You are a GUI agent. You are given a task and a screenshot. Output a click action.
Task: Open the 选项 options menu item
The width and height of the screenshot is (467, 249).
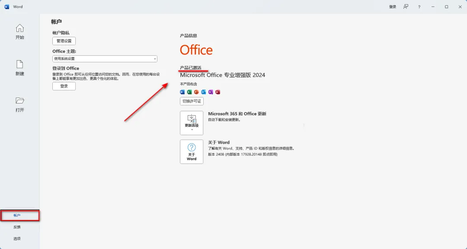(17, 239)
